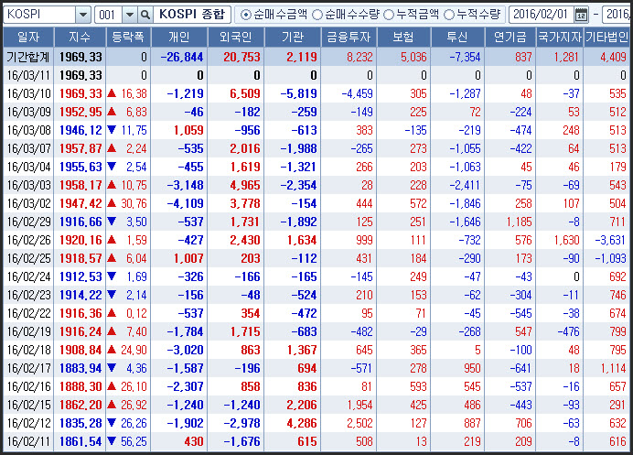Click the up arrow beside 24.90
Viewport: 633px width, 455px height.
[x=112, y=350]
